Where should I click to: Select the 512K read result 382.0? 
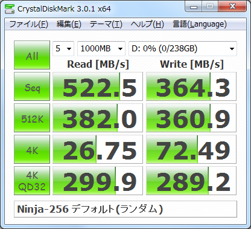(98, 118)
